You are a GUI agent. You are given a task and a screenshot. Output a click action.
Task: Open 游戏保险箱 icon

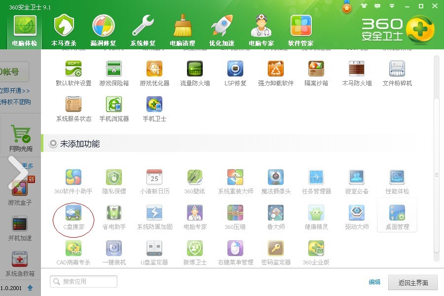[114, 73]
